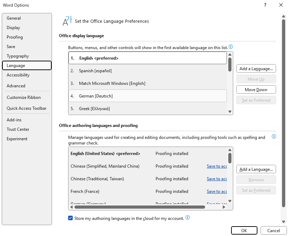Open the Experiment options page
Image resolution: width=288 pixels, height=236 pixels.
click(x=17, y=139)
